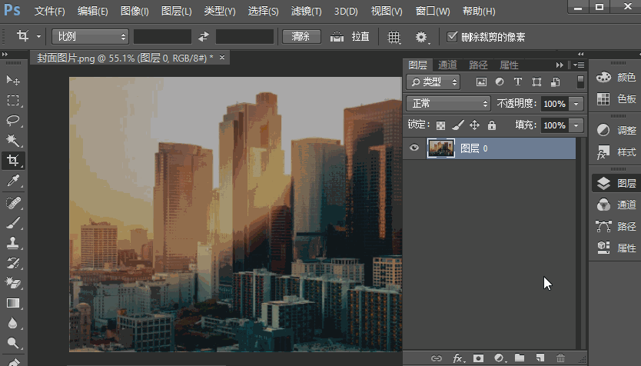
Task: Select the Healing Brush tool
Action: pyautogui.click(x=13, y=203)
